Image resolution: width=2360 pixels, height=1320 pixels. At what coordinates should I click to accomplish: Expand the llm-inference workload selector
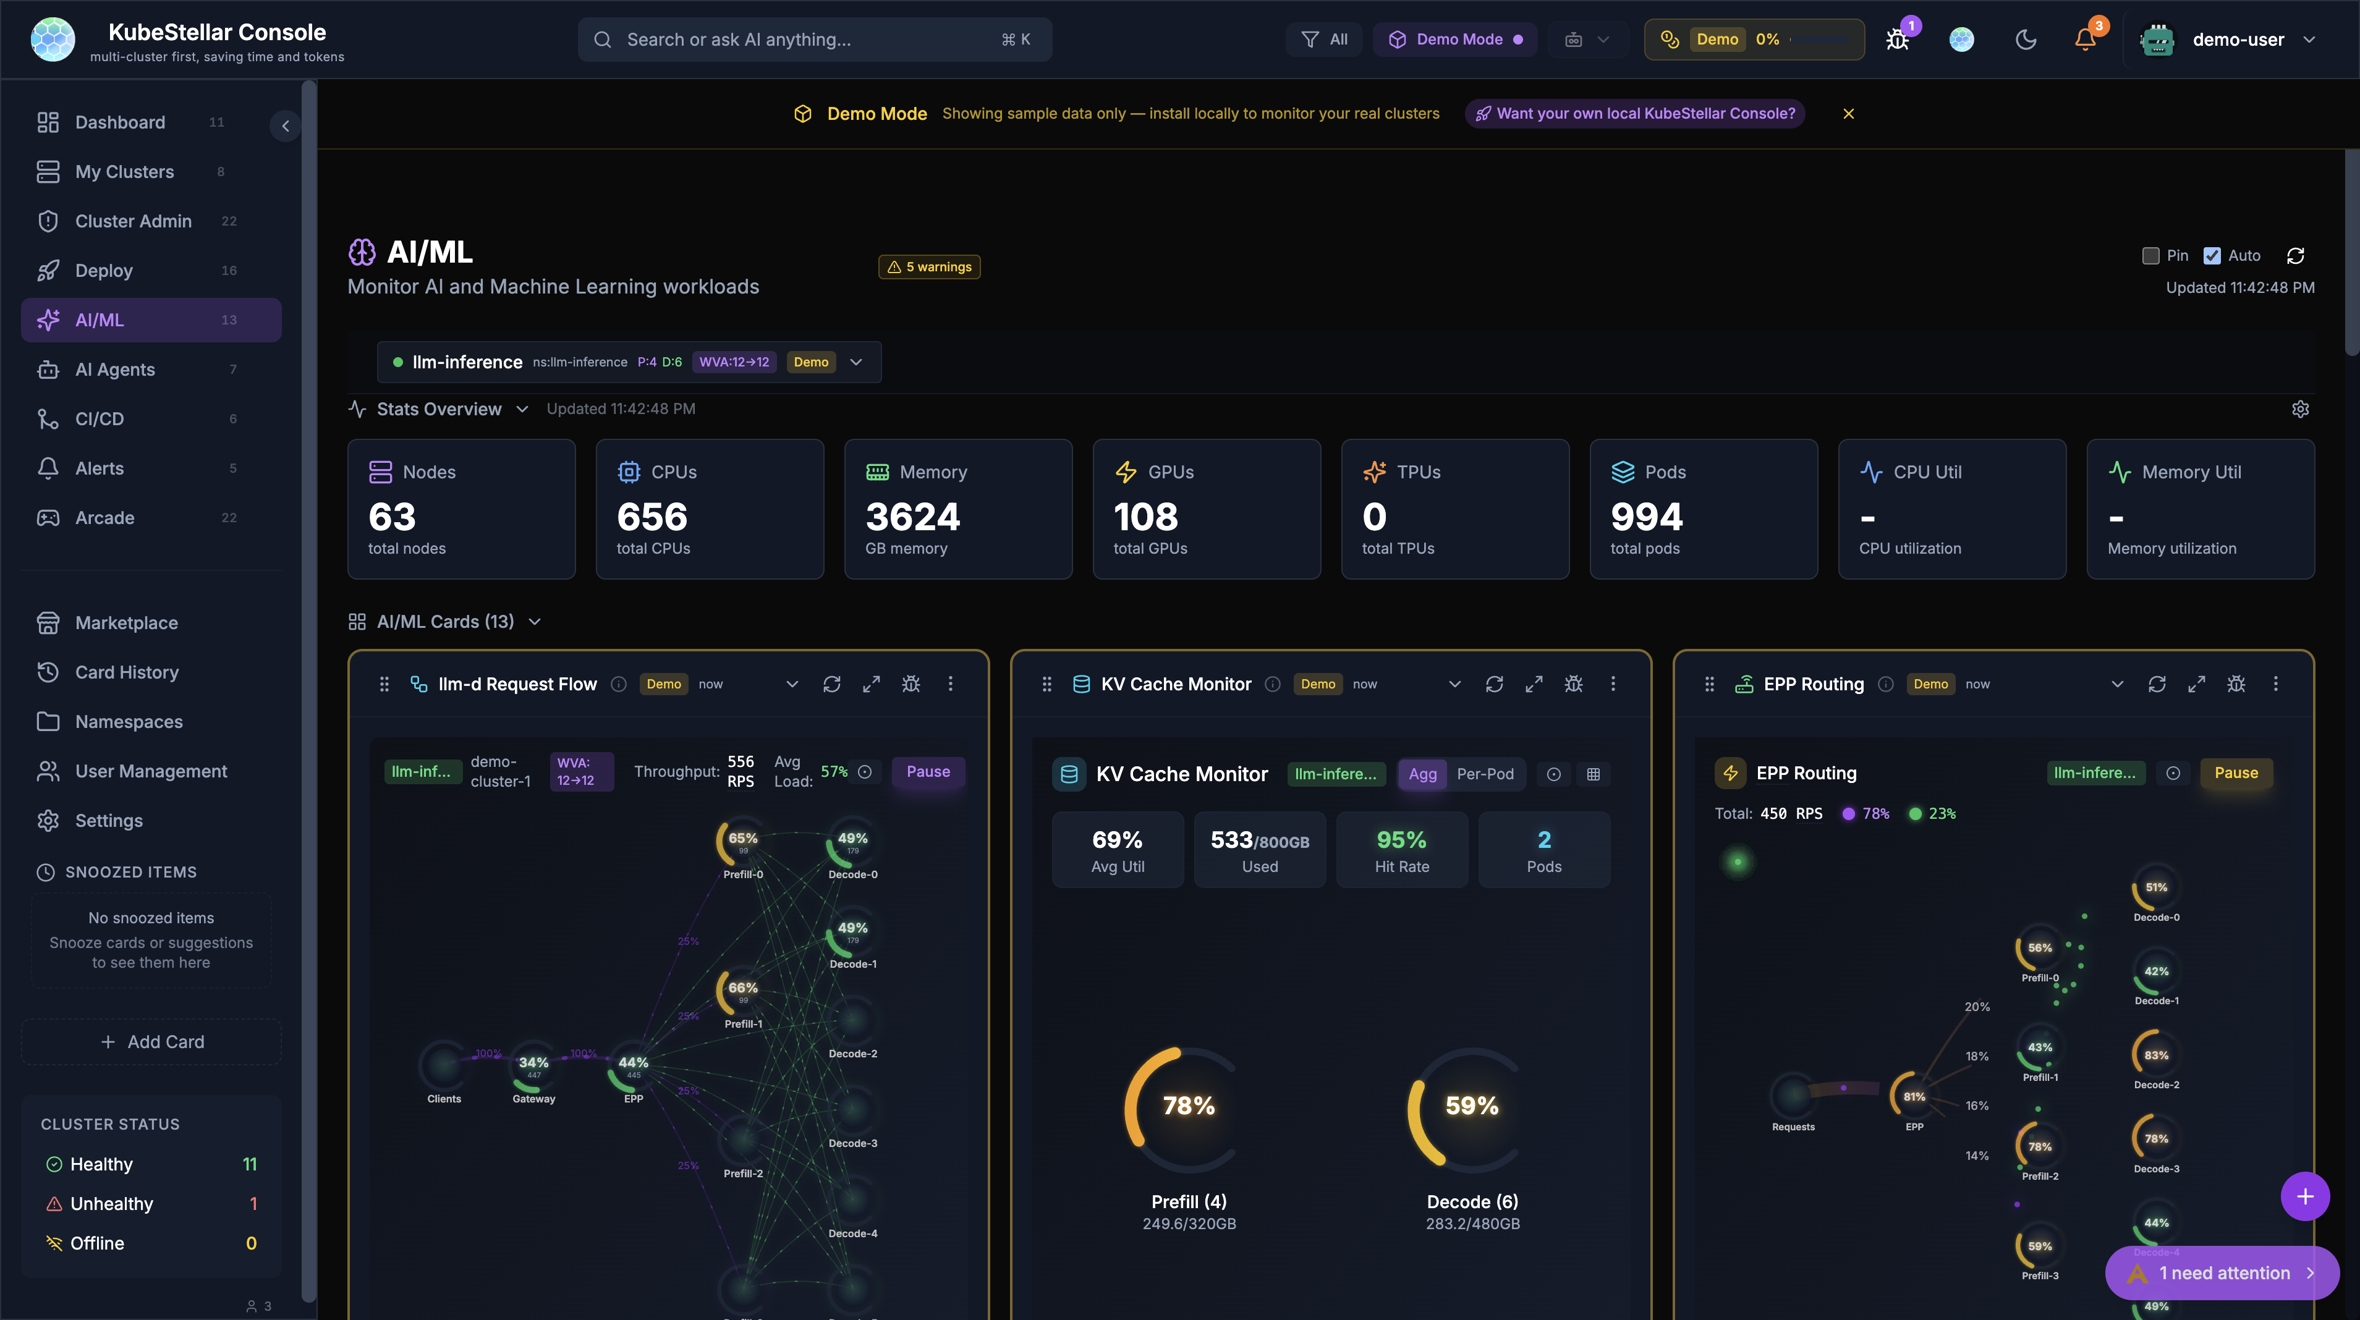coord(857,362)
